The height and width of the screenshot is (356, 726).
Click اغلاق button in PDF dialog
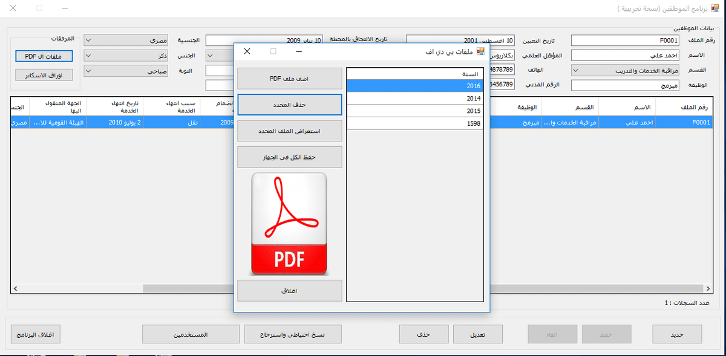coord(290,291)
